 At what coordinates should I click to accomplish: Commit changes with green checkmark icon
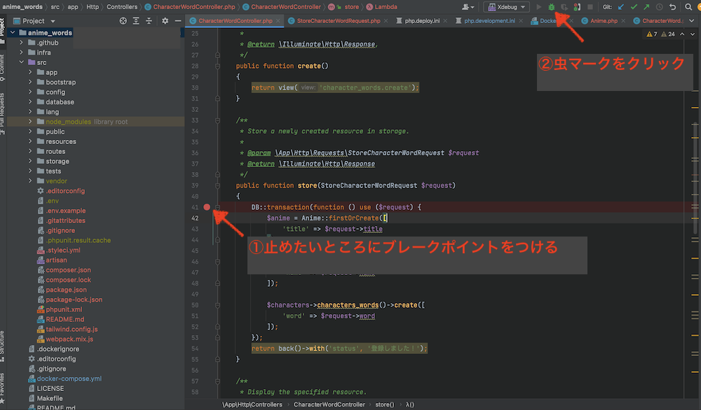pos(634,7)
